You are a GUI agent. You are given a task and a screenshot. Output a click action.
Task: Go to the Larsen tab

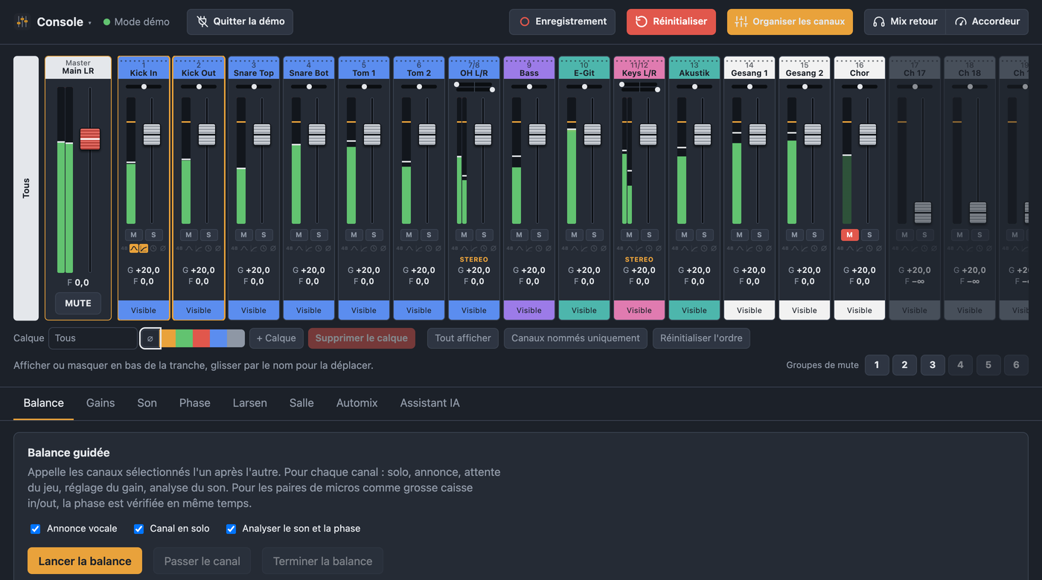(250, 403)
